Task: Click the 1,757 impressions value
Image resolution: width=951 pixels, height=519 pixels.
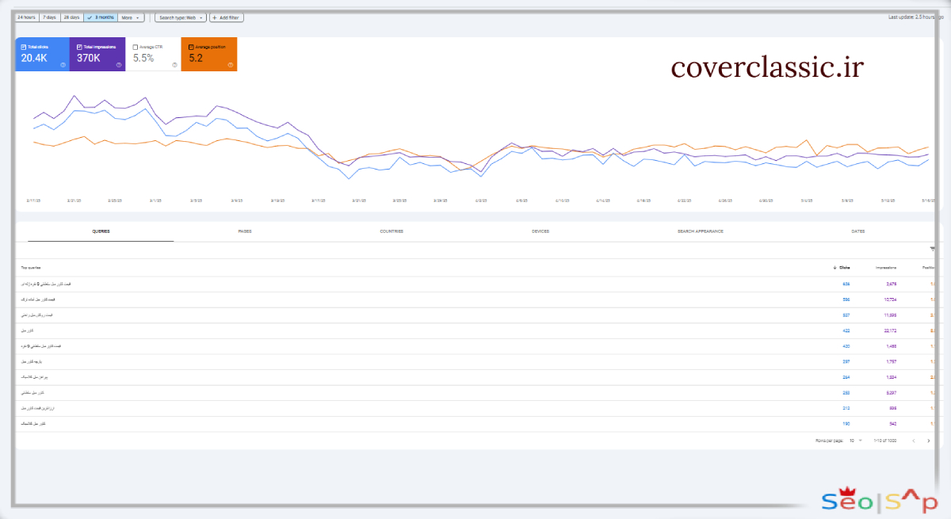Action: [892, 361]
